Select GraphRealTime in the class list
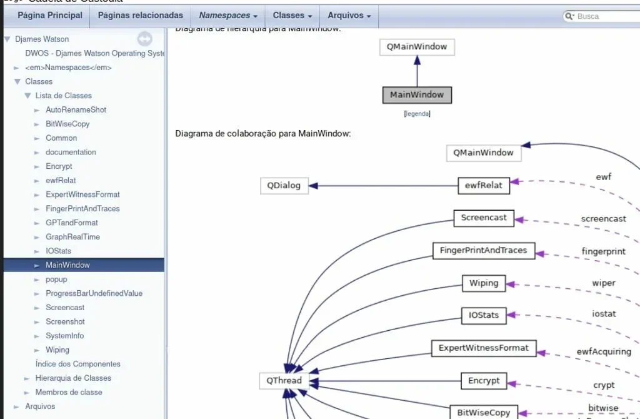640x419 pixels. [x=72, y=237]
